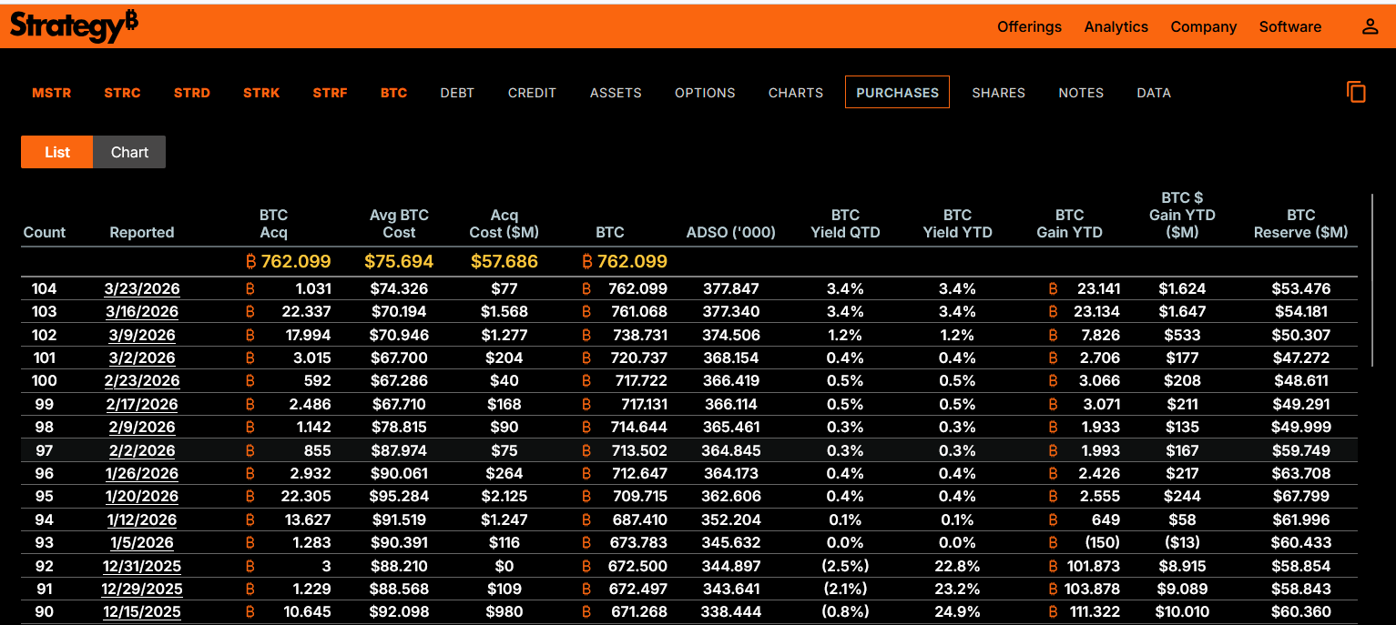Switch to the MSTR tab
Image resolution: width=1396 pixels, height=625 pixels.
click(x=52, y=93)
